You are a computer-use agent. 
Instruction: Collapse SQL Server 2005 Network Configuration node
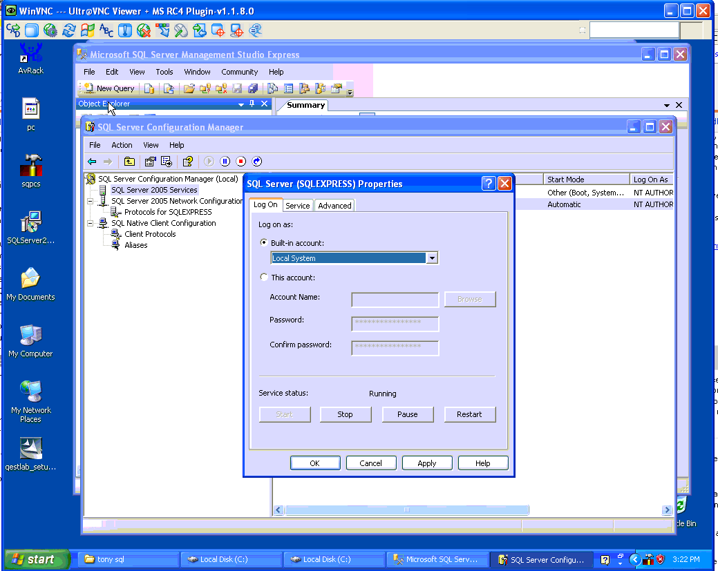pos(90,201)
